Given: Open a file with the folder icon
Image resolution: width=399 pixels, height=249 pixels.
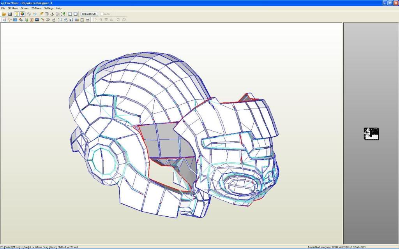Looking at the screenshot, I should click(4, 14).
